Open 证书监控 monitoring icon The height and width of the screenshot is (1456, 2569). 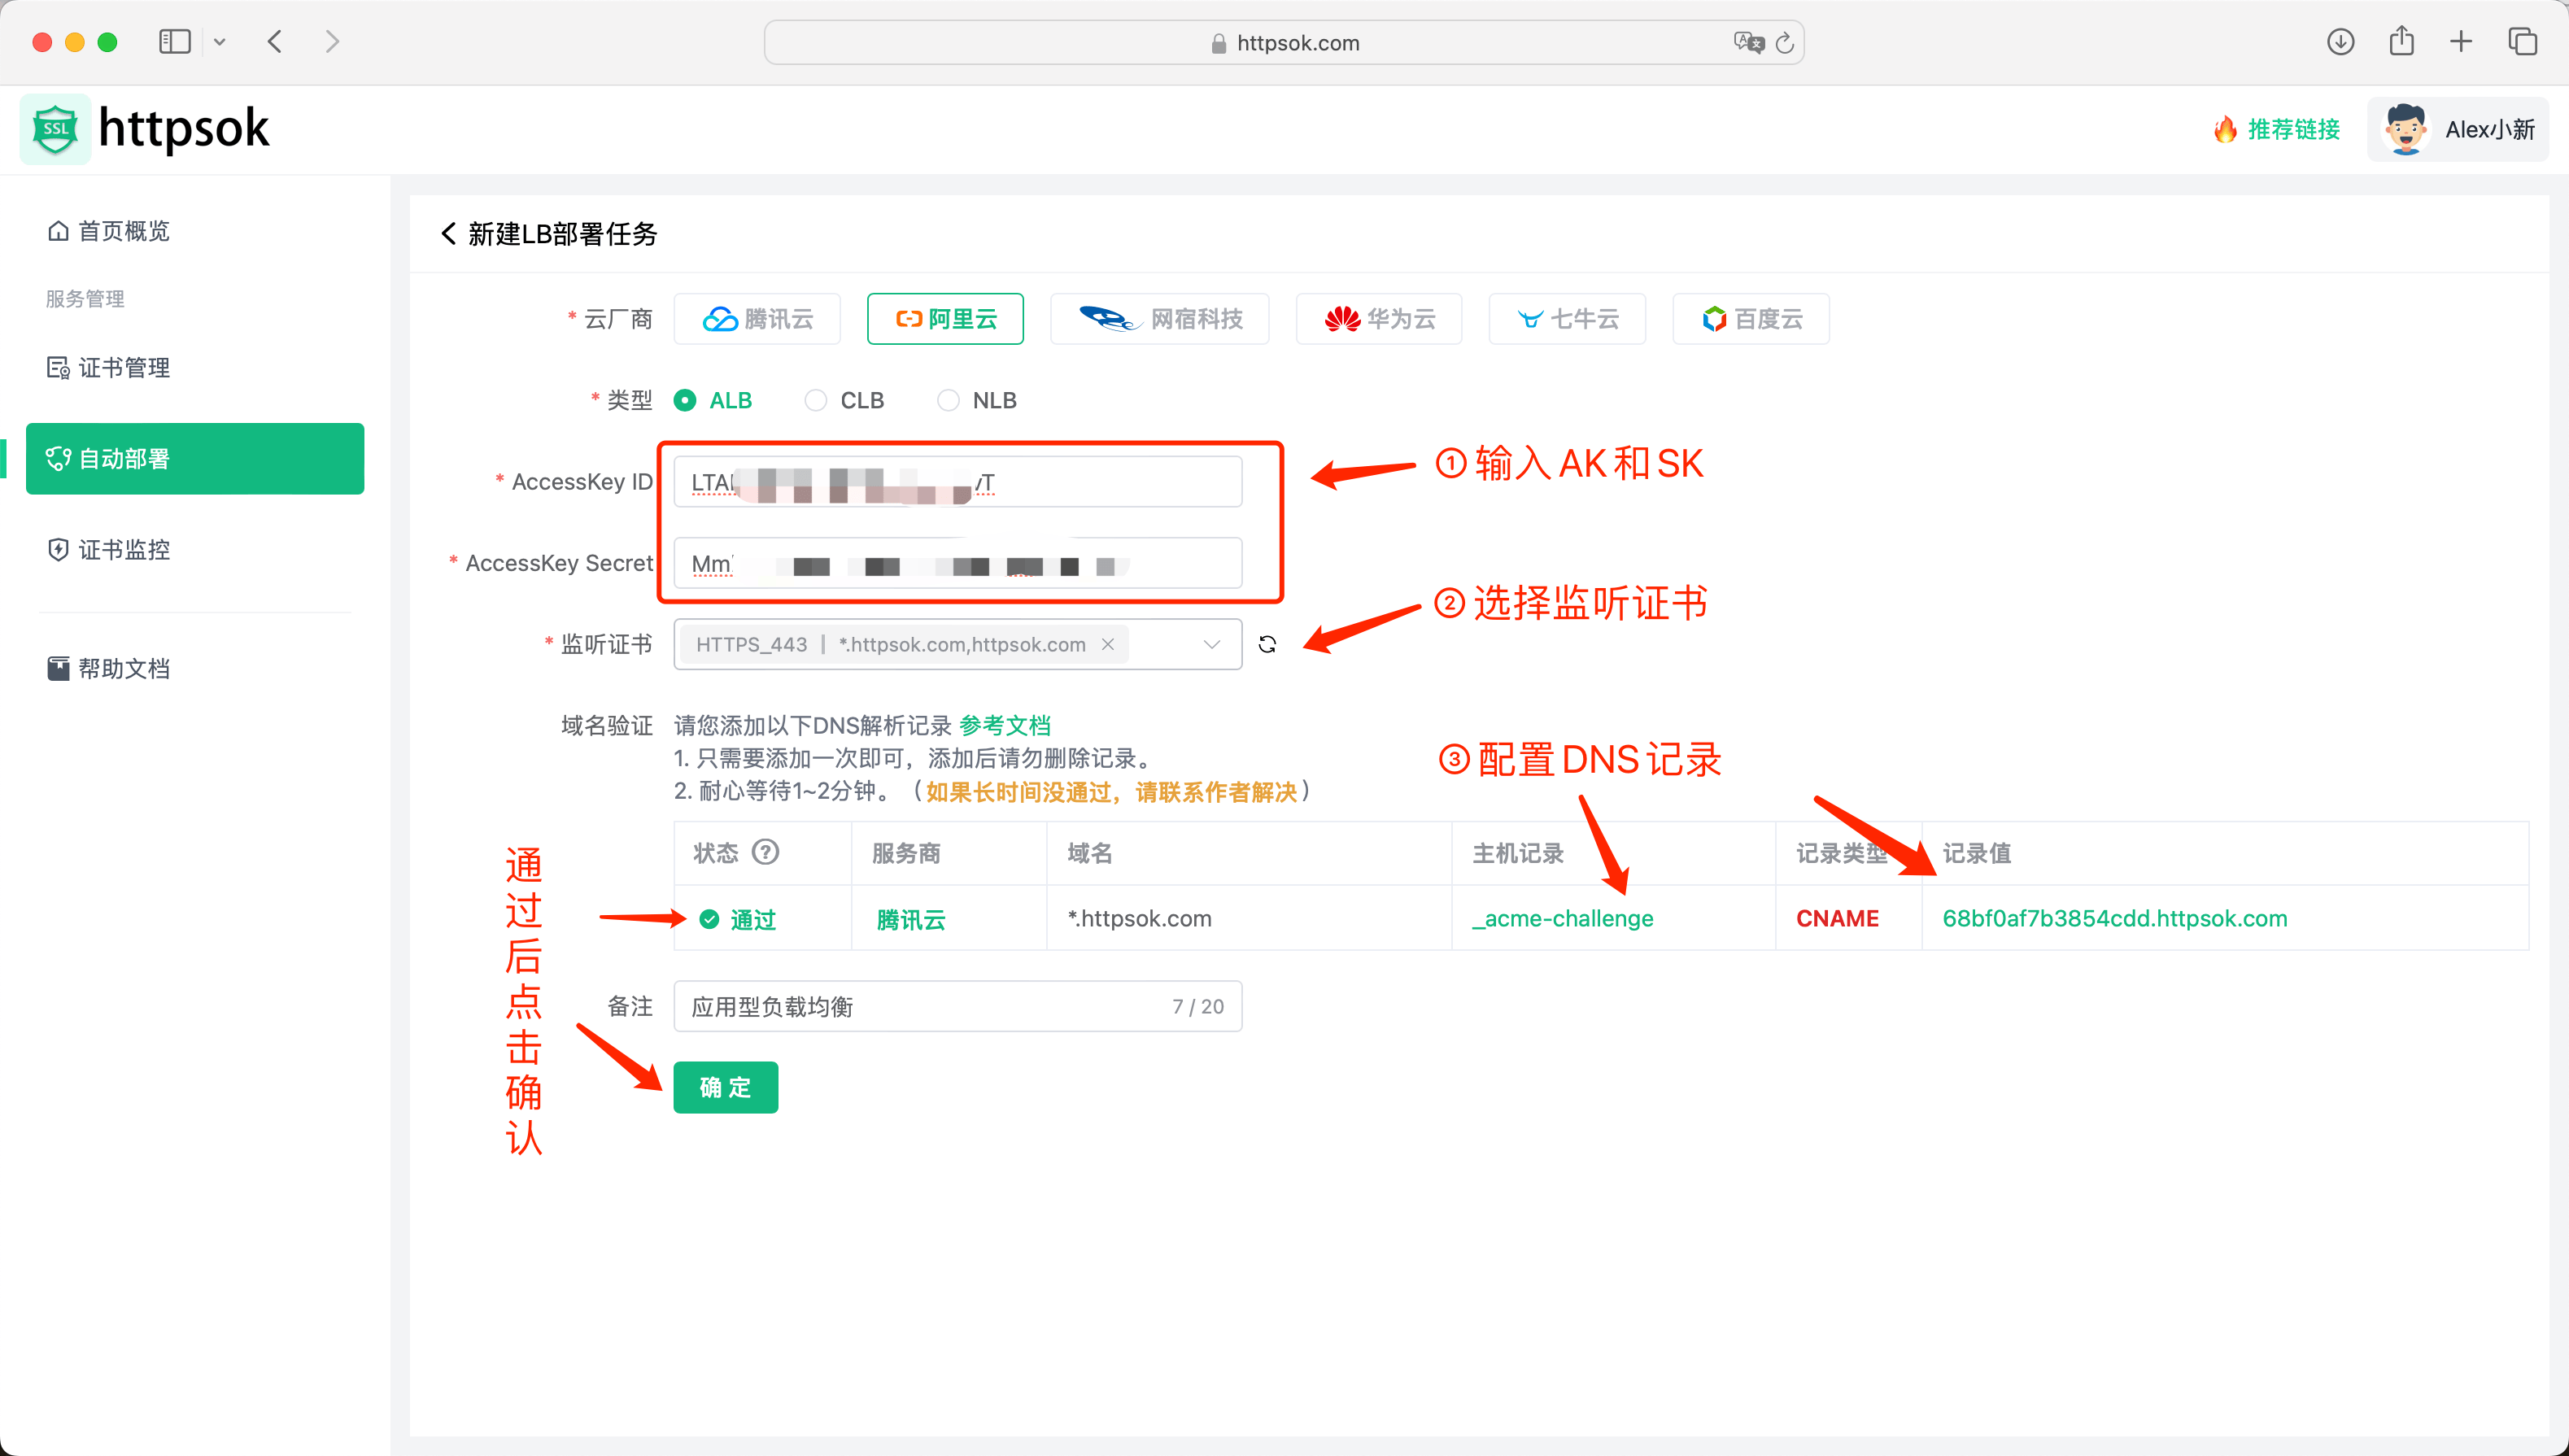click(58, 549)
